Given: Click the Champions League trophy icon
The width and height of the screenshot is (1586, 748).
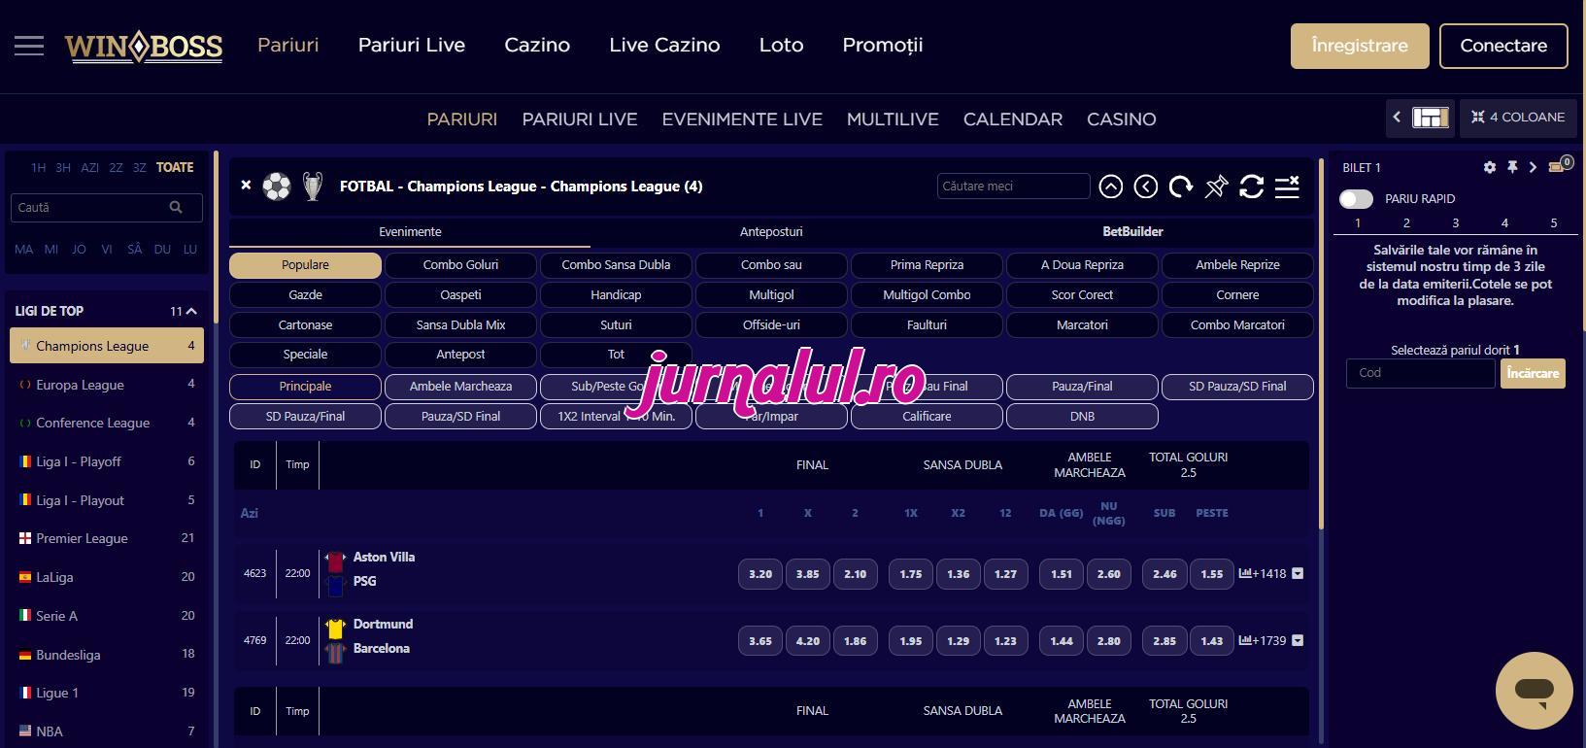Looking at the screenshot, I should pyautogui.click(x=313, y=186).
